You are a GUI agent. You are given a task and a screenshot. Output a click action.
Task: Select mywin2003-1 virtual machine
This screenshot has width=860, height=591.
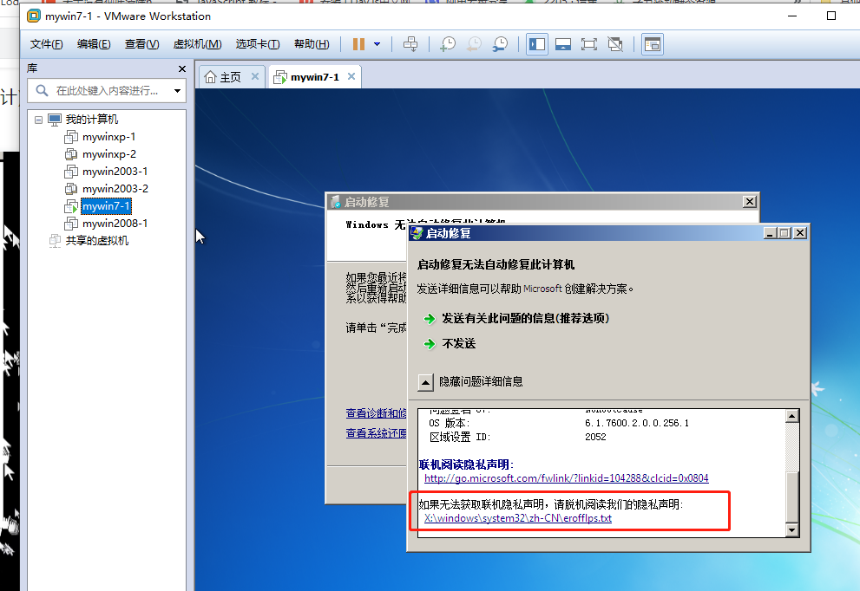point(115,172)
